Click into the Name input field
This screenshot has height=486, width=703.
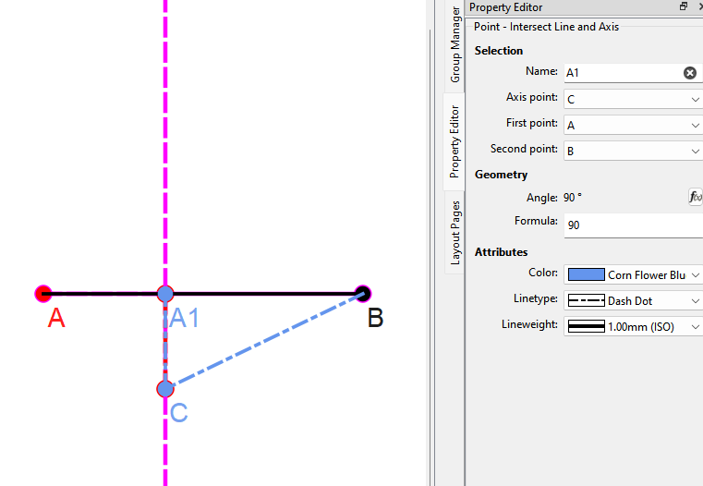pyautogui.click(x=621, y=73)
